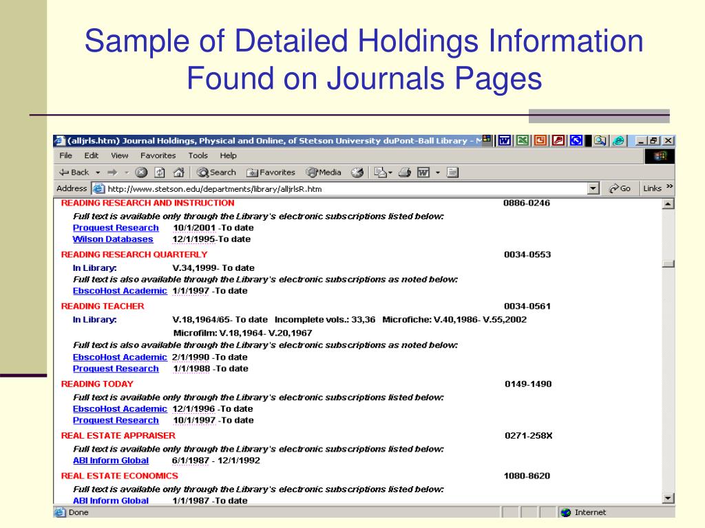
Task: Click ISSN 0034-0553
Action: point(527,254)
